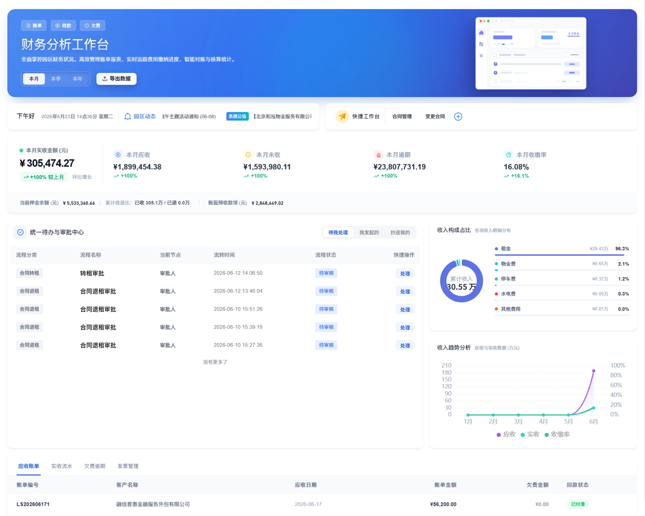
Task: Click 处理 for the 15:39:18 row
Action: pyautogui.click(x=405, y=328)
